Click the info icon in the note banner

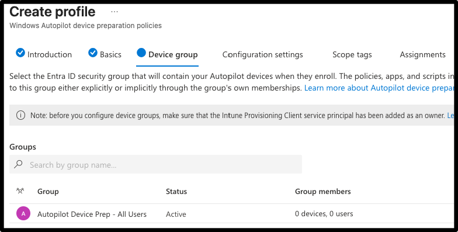20,115
